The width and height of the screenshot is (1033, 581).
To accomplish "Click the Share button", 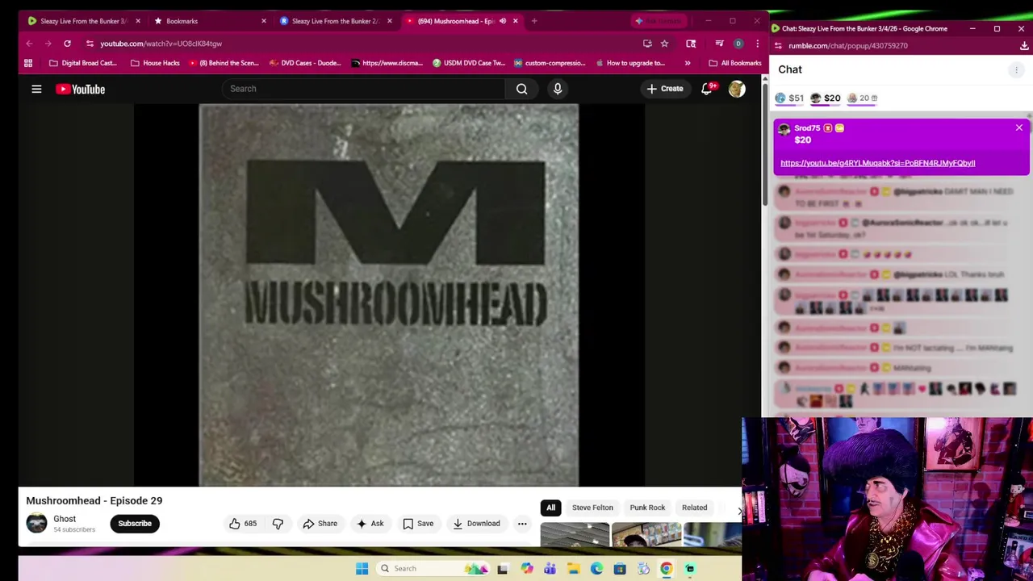I will coord(320,524).
